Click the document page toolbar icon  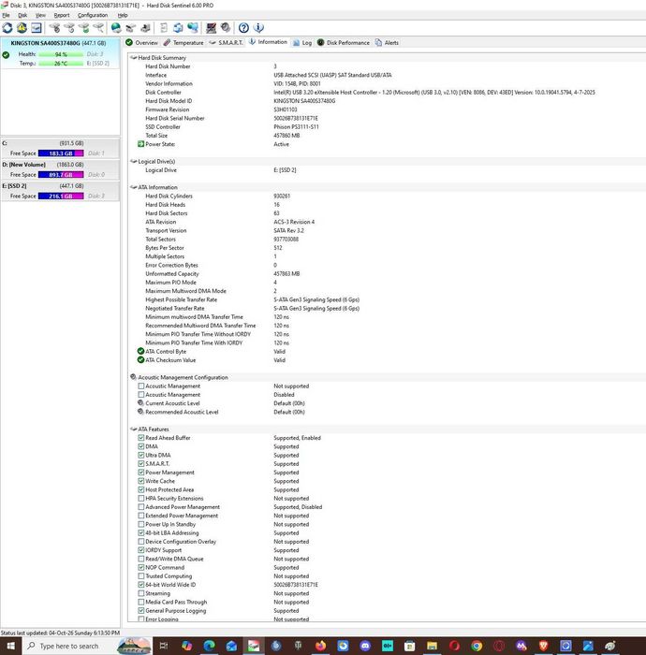(164, 28)
